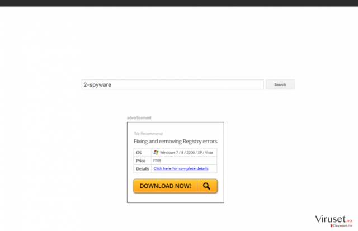
Task: Click the Windows logo icon in OS row
Action: pyautogui.click(x=156, y=153)
